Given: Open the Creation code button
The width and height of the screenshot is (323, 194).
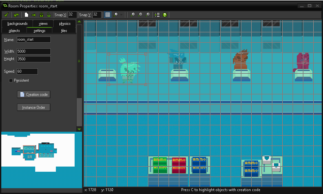Looking at the screenshot, I should coord(34,95).
